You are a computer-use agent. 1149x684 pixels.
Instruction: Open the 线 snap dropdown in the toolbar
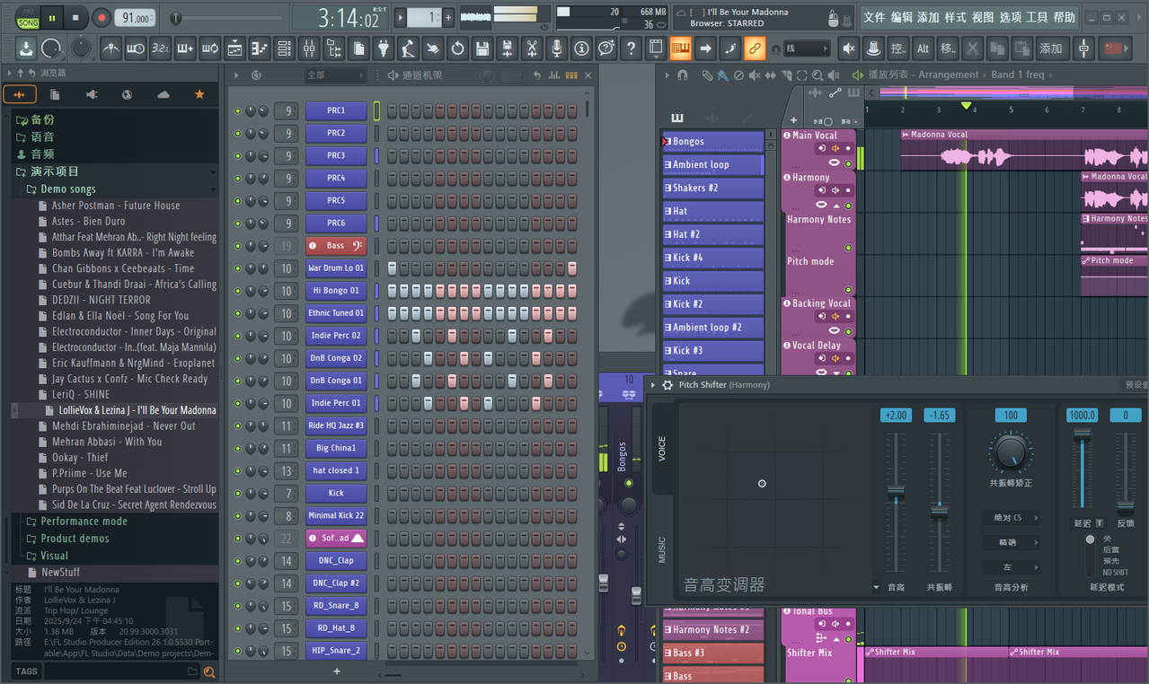tap(807, 48)
